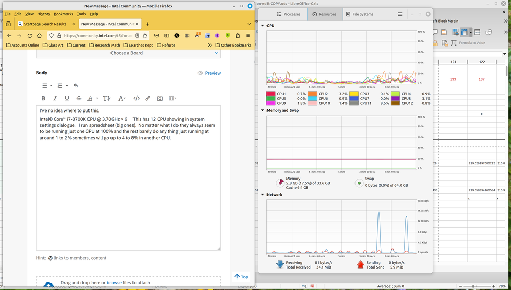Open a new Firefox tab

coord(147,24)
